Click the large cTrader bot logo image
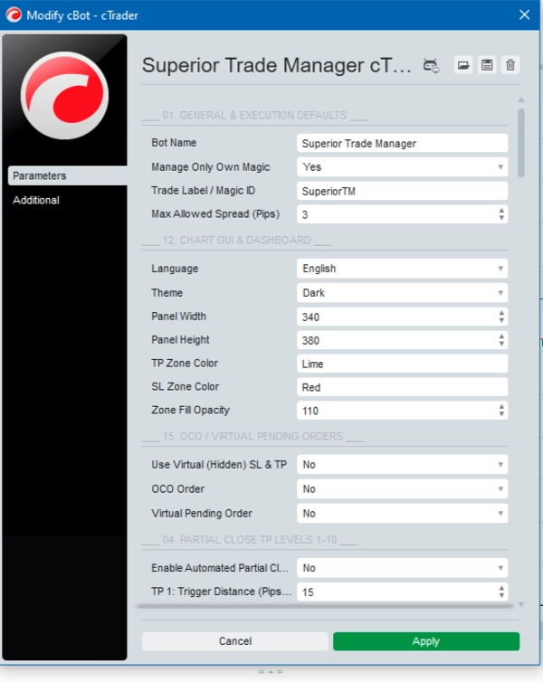 tap(64, 96)
